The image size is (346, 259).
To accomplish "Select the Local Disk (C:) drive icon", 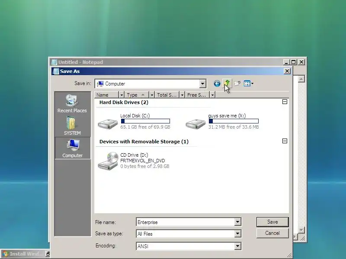I will 108,124.
